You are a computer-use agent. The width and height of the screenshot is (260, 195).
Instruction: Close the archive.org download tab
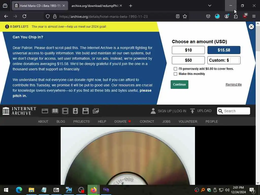coord(121,6)
